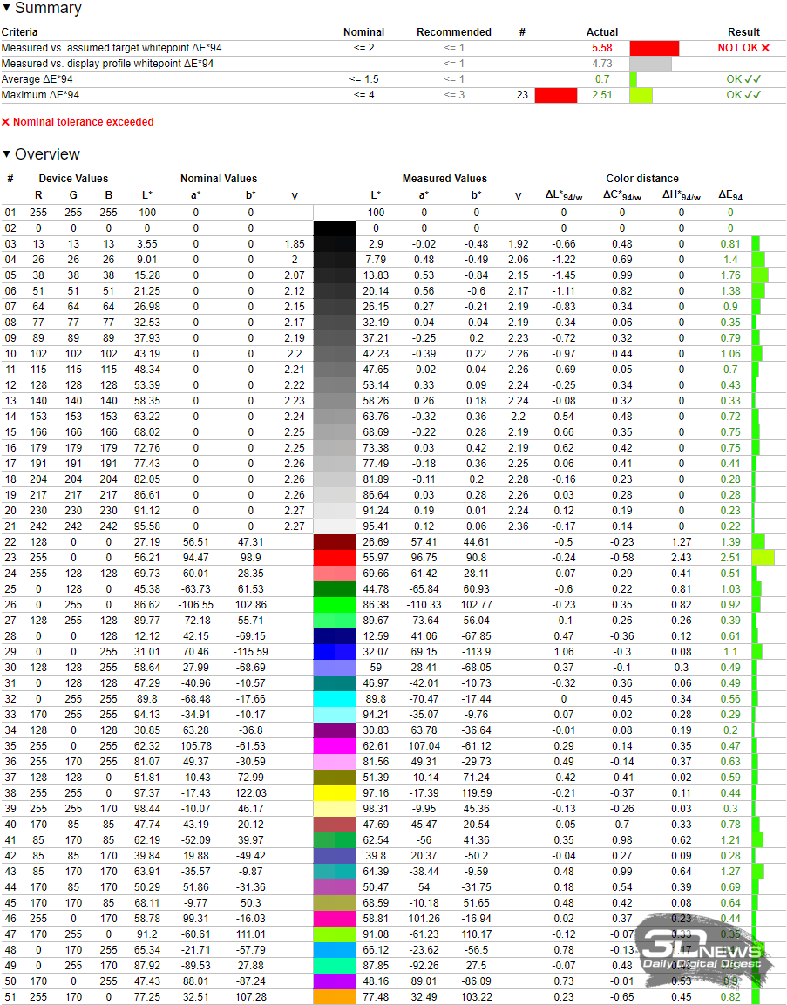Select the magenta swatch in row 35
Image resolution: width=787 pixels, height=1005 pixels.
pos(335,745)
